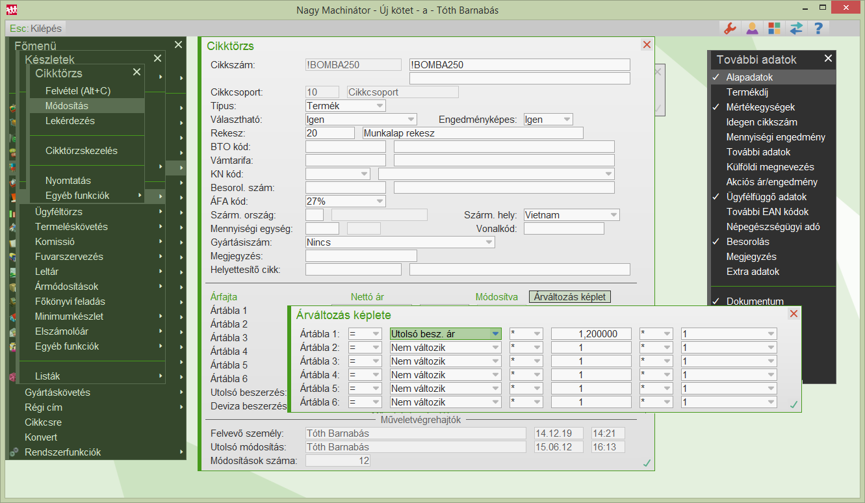Open the user profile icon in toolbar
Image resolution: width=865 pixels, height=503 pixels.
pos(752,28)
